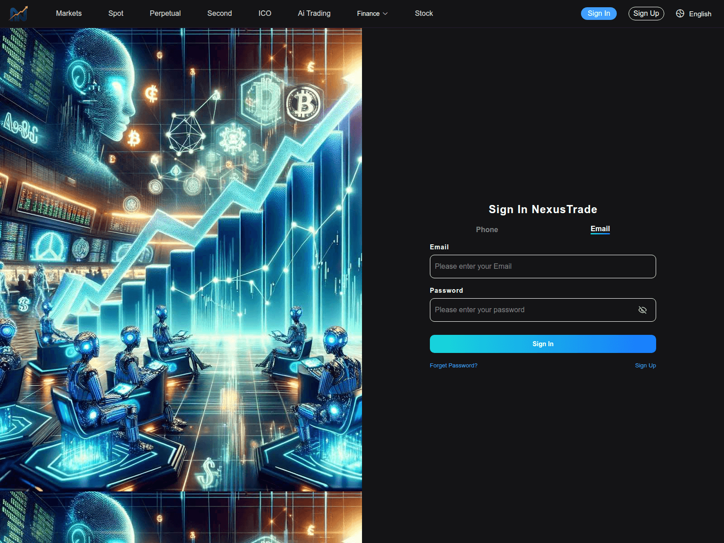Open the Stock menu item

(x=424, y=14)
